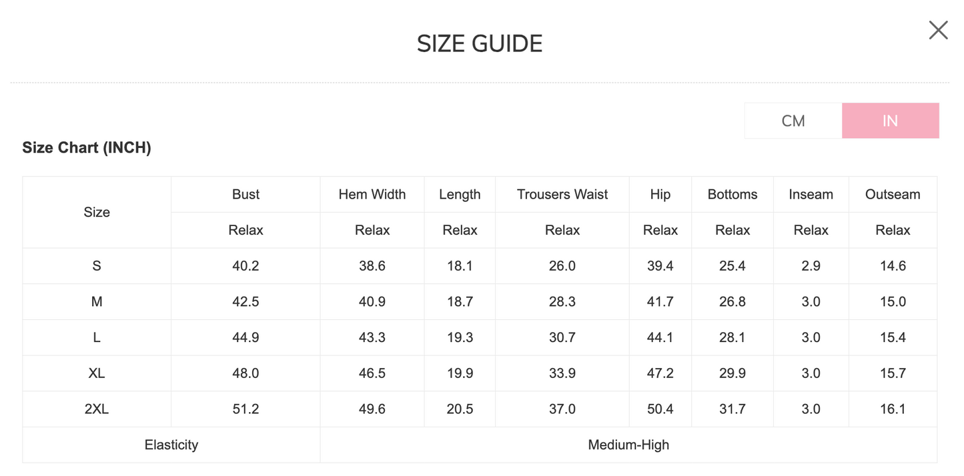Select the Trousers Waist header cell
Viewport: 964px width, 476px height.
(562, 195)
